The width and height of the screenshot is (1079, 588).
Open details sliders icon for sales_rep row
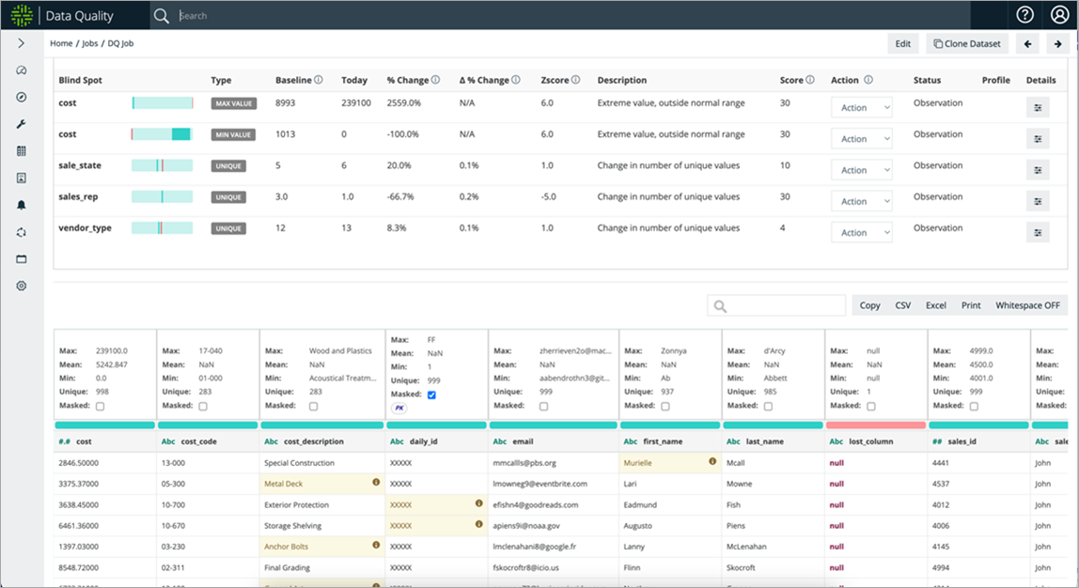pyautogui.click(x=1038, y=202)
